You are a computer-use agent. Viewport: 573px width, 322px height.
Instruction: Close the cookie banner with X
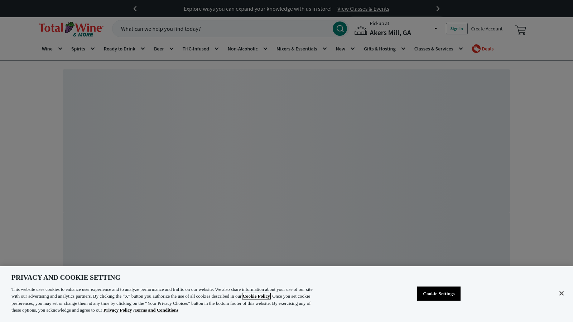(x=562, y=293)
